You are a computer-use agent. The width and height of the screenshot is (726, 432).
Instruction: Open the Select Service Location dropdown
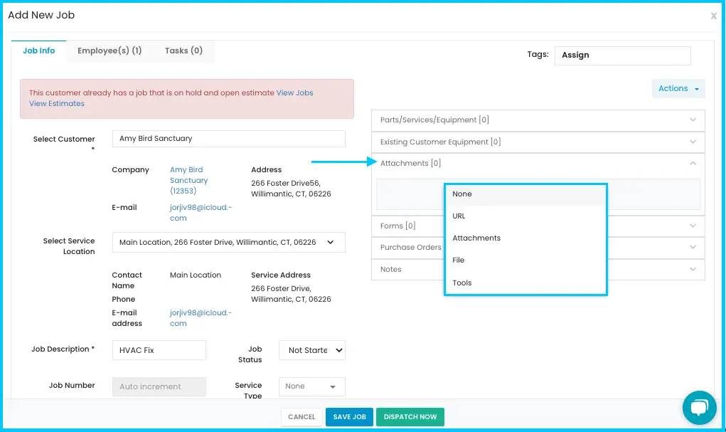229,243
